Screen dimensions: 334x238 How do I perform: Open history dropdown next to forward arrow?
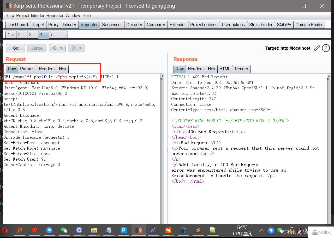pyautogui.click(x=80, y=48)
